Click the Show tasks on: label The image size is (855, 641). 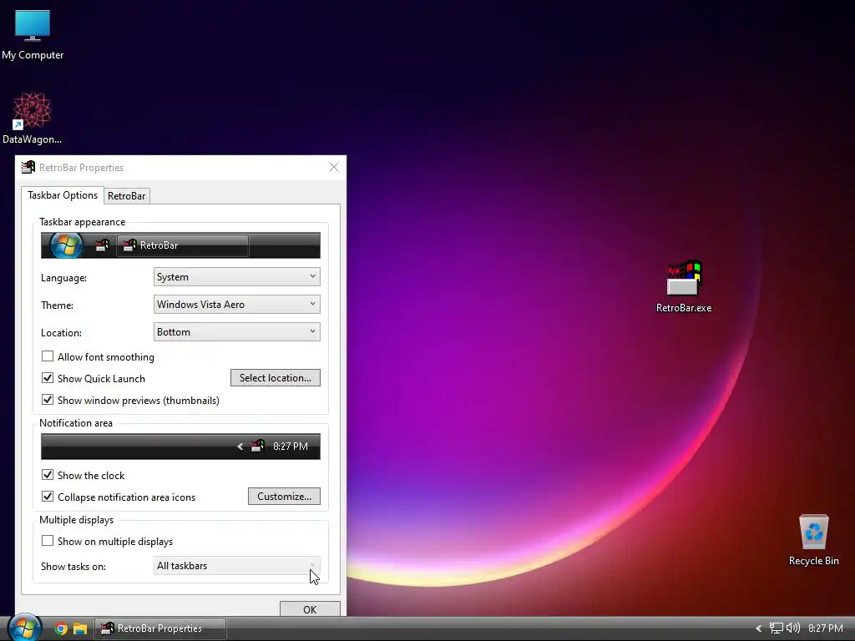click(73, 567)
